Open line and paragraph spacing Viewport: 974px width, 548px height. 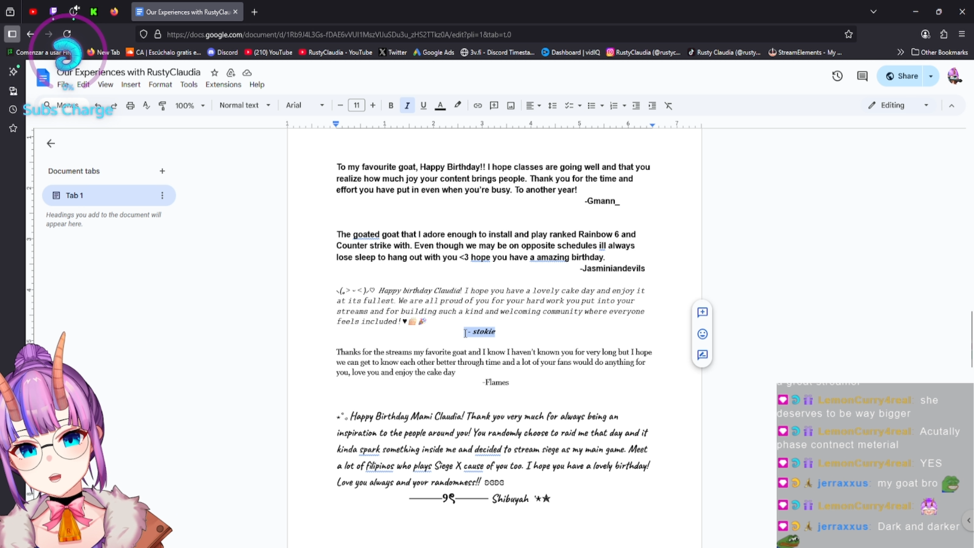tap(552, 106)
